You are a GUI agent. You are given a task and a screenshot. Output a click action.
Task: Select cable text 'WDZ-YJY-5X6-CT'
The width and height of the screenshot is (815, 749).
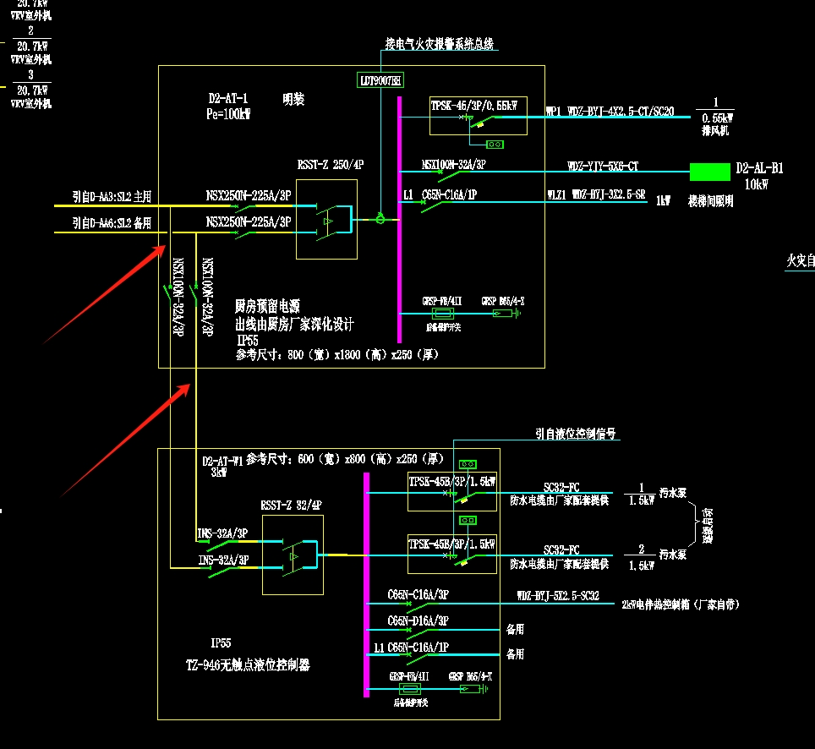(x=603, y=167)
